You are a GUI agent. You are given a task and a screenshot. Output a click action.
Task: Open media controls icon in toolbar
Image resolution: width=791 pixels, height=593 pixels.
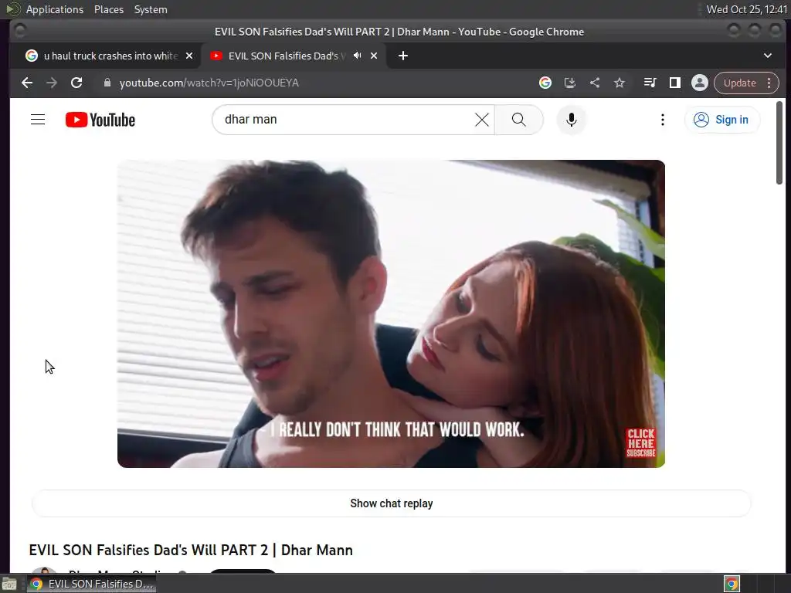pos(650,83)
